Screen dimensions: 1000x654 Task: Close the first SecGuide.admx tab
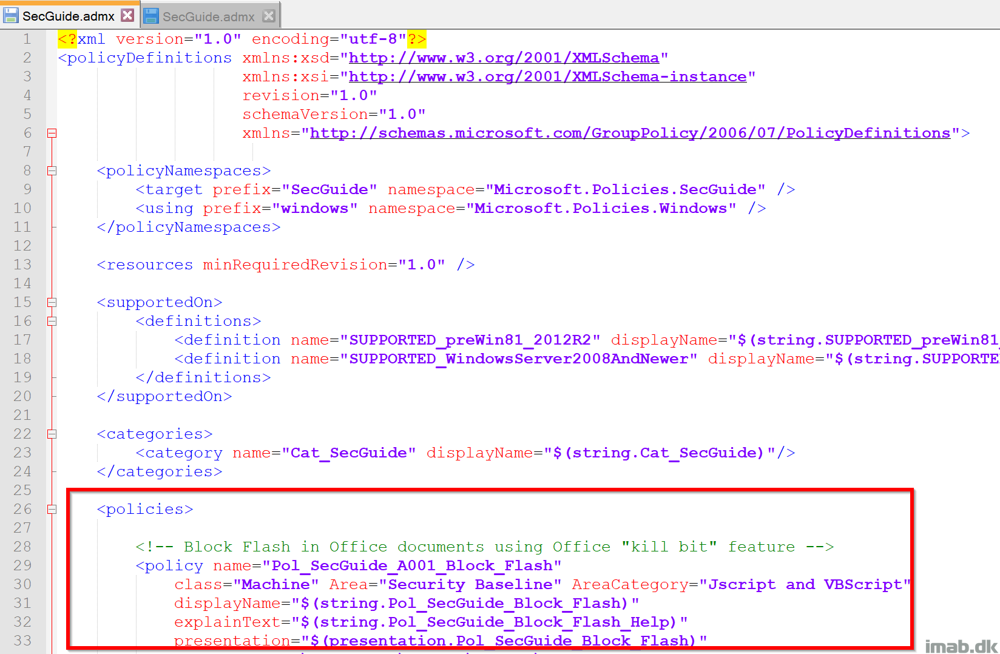127,16
